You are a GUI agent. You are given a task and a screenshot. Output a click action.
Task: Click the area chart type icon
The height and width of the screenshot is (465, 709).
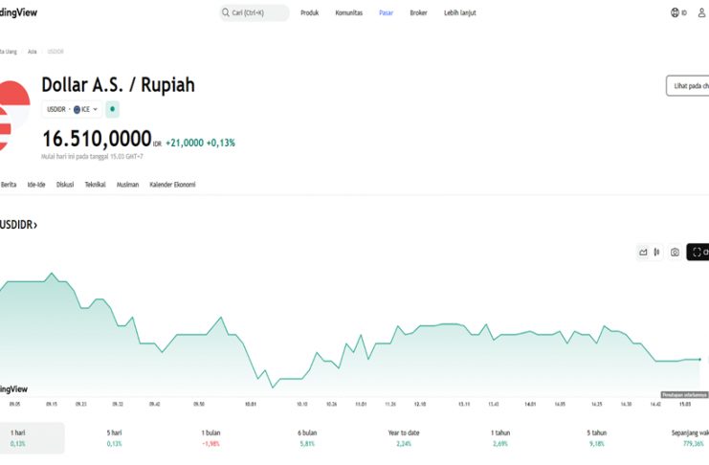[x=644, y=252]
